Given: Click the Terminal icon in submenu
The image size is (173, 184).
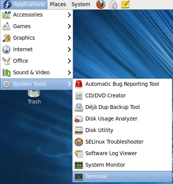Looking at the screenshot, I should (x=79, y=177).
